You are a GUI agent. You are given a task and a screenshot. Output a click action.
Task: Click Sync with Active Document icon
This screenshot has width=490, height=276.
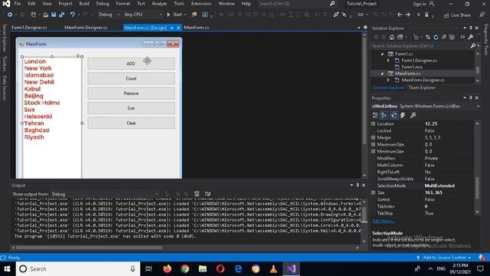point(427,38)
